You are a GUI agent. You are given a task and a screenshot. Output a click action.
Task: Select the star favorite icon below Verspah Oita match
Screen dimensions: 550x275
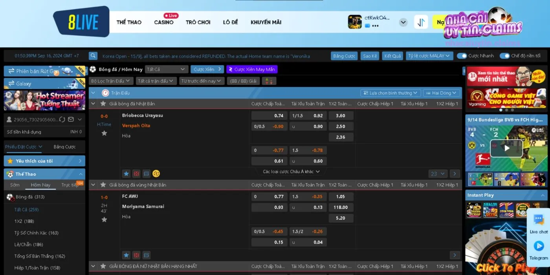click(x=104, y=133)
